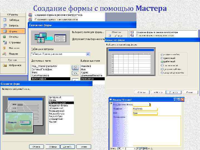The image size is (200, 150).
Task: Open the Запросы objects icon in sidebar
Action: pos(5,25)
